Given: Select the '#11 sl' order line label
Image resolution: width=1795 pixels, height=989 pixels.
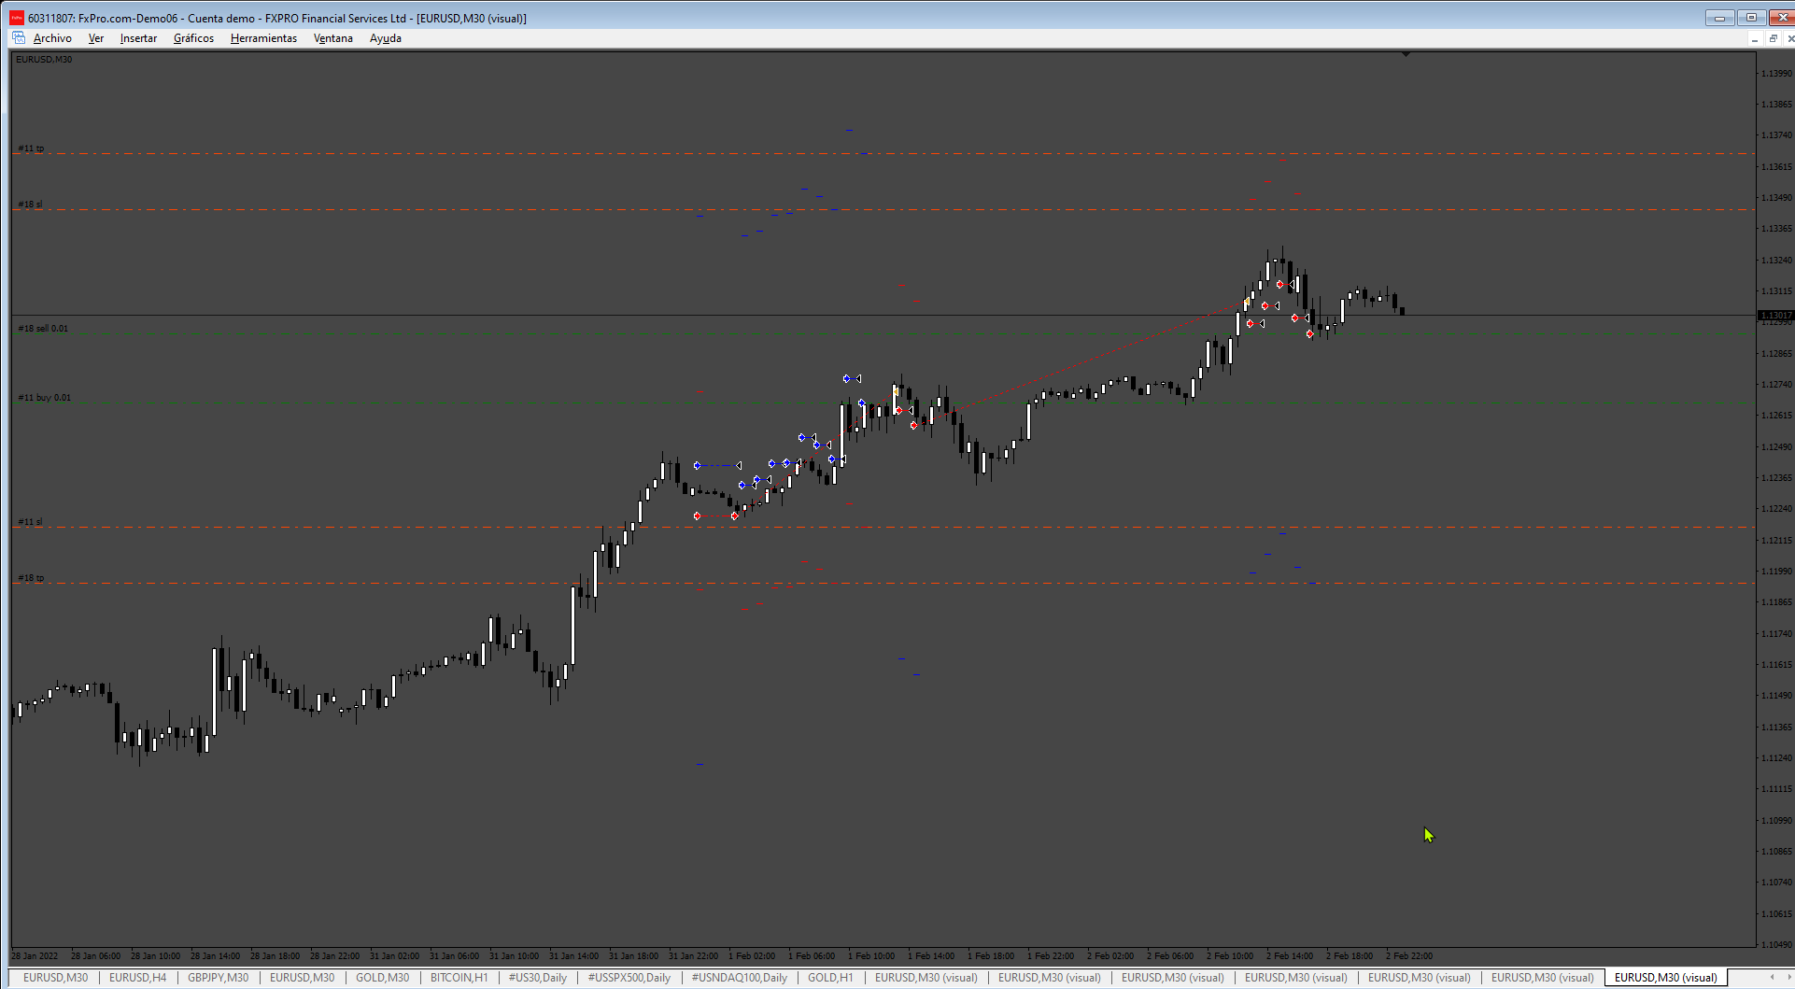Looking at the screenshot, I should click(30, 522).
